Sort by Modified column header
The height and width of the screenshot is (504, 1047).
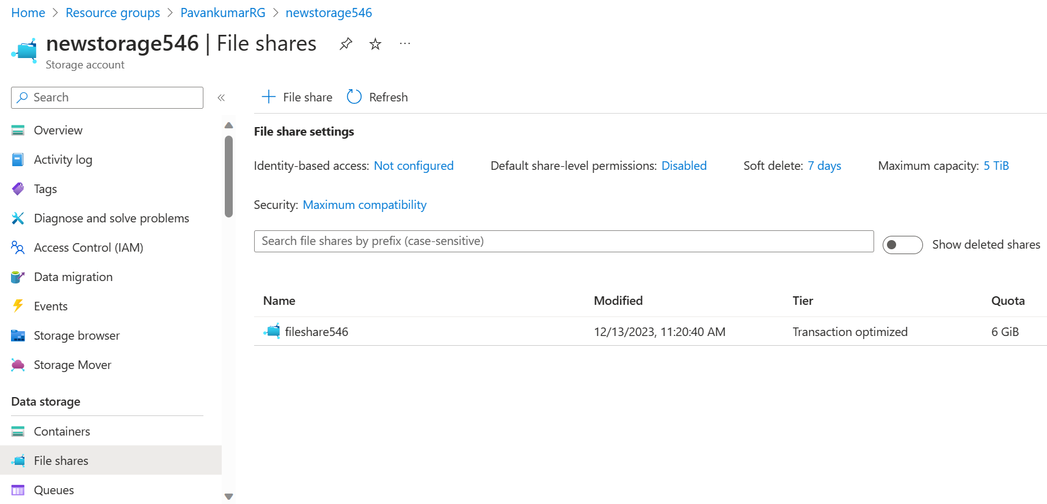point(618,301)
